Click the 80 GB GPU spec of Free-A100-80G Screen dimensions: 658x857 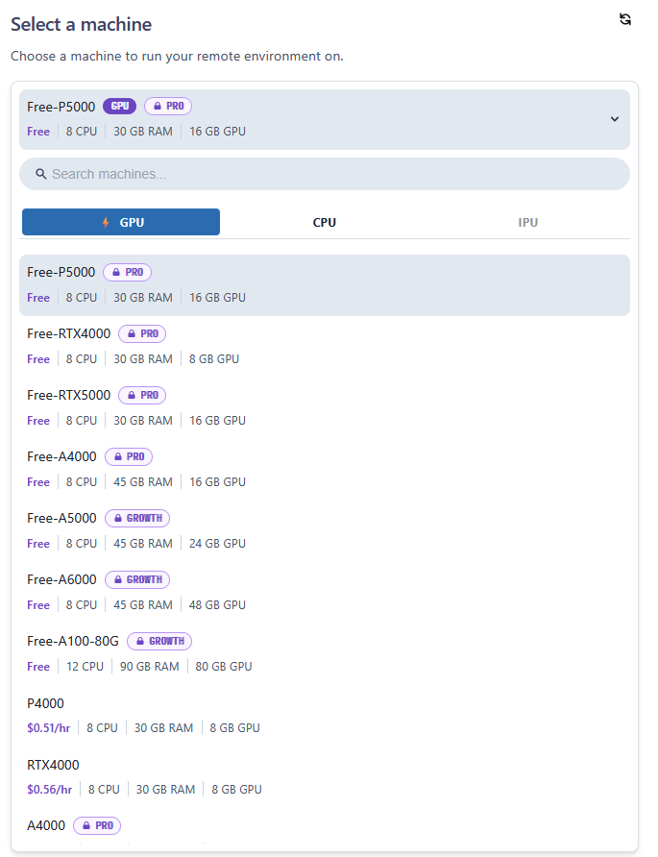tap(224, 667)
